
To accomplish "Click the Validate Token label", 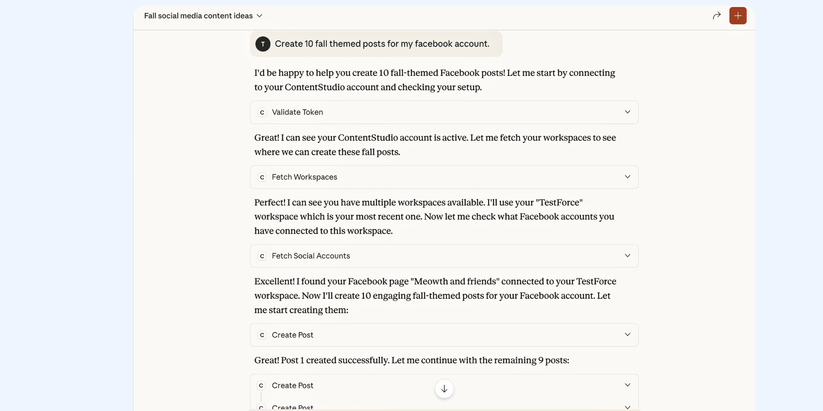I will (x=297, y=112).
